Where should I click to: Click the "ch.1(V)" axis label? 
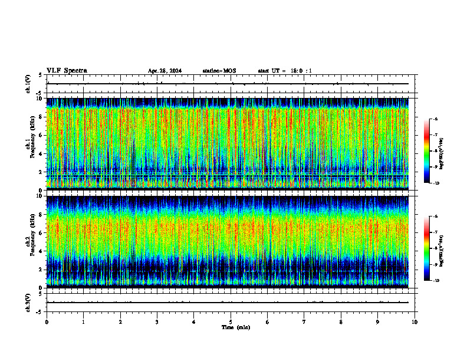click(x=28, y=84)
